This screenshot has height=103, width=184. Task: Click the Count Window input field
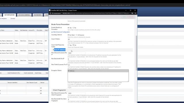[x=76, y=39]
